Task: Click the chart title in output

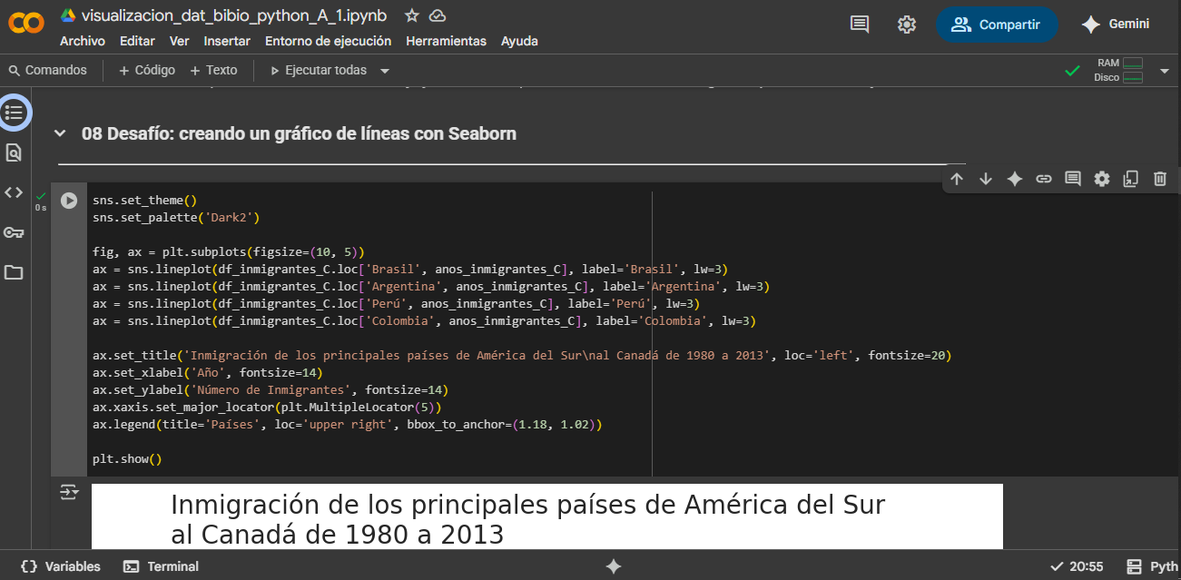Action: pyautogui.click(x=527, y=519)
